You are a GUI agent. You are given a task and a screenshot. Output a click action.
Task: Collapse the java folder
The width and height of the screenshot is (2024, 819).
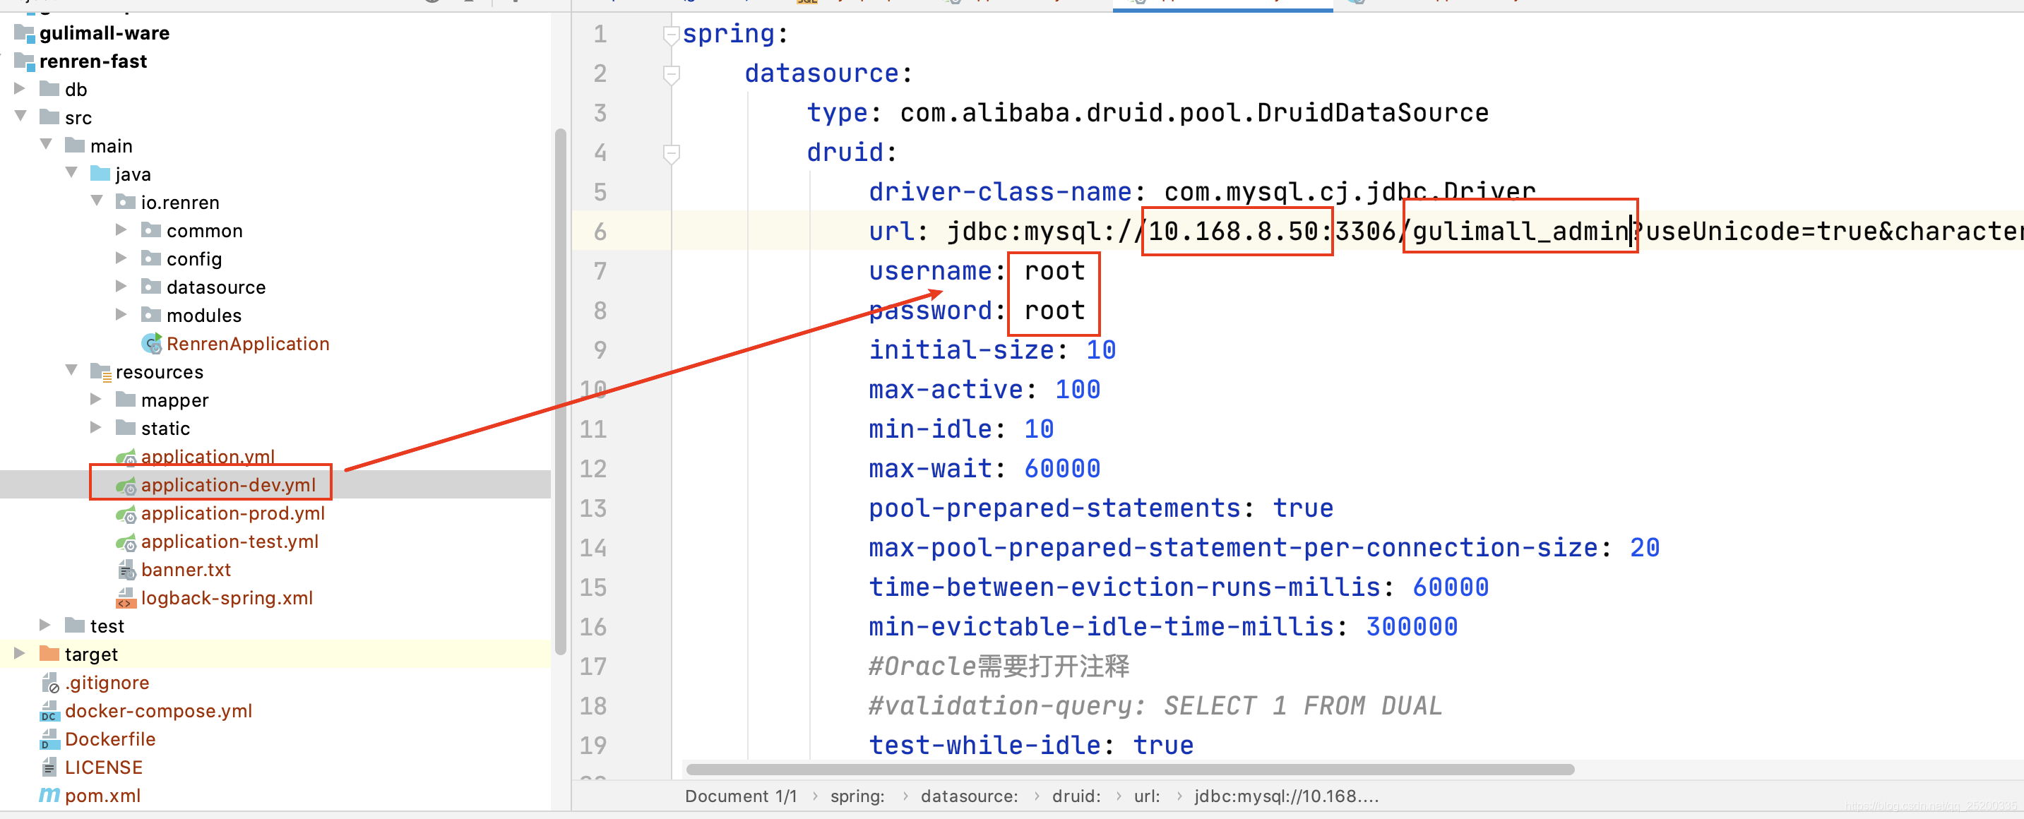click(71, 173)
